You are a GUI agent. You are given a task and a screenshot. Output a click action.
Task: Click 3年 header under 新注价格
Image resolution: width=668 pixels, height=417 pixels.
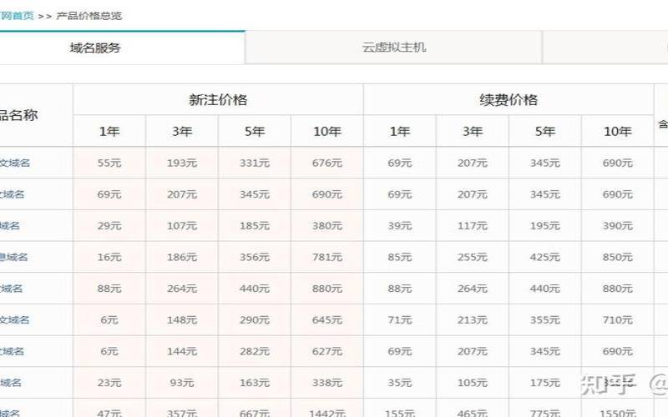pos(182,132)
